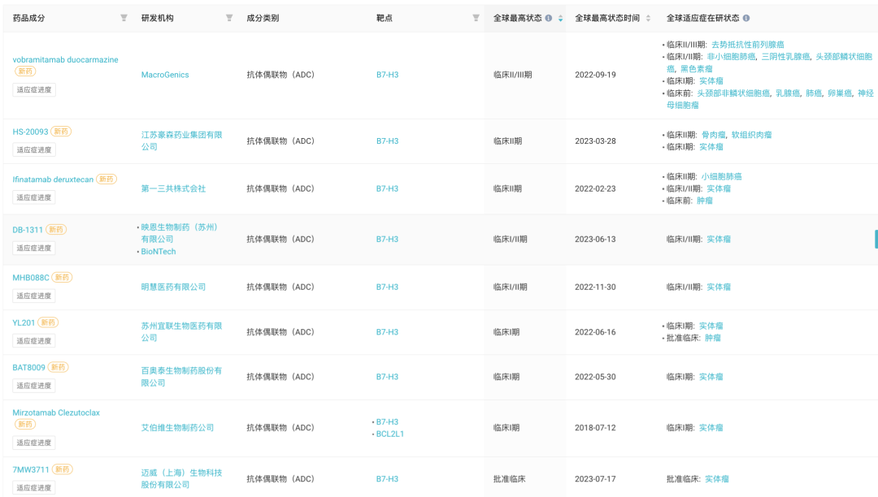Sort by 全球最高状态 using sort arrows
The image size is (878, 497).
point(560,18)
